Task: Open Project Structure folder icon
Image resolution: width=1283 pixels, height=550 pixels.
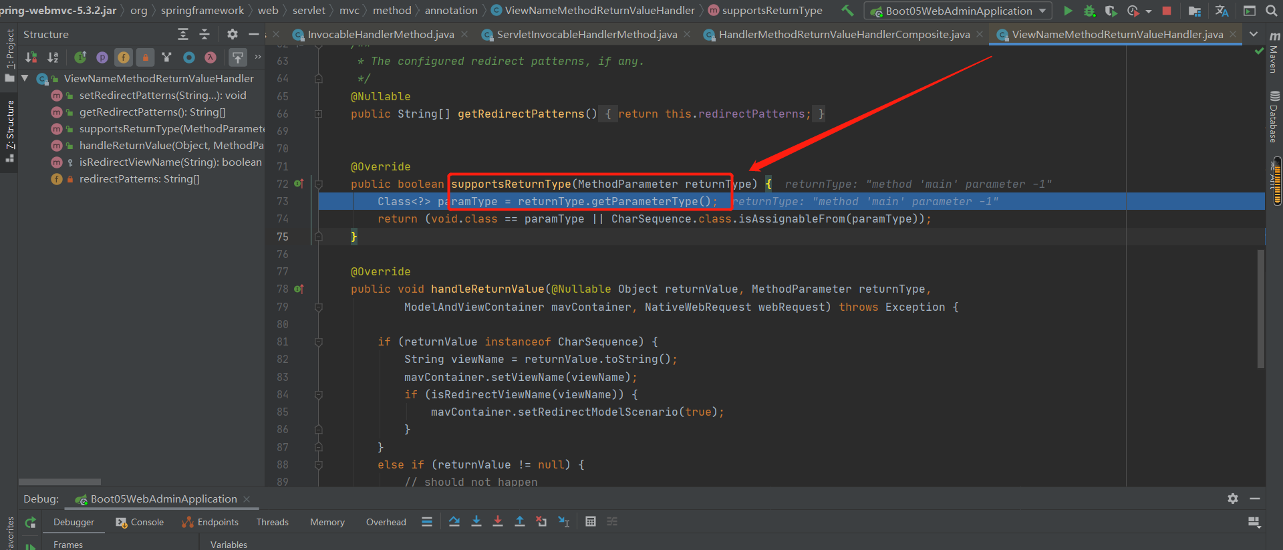Action: 1195,11
